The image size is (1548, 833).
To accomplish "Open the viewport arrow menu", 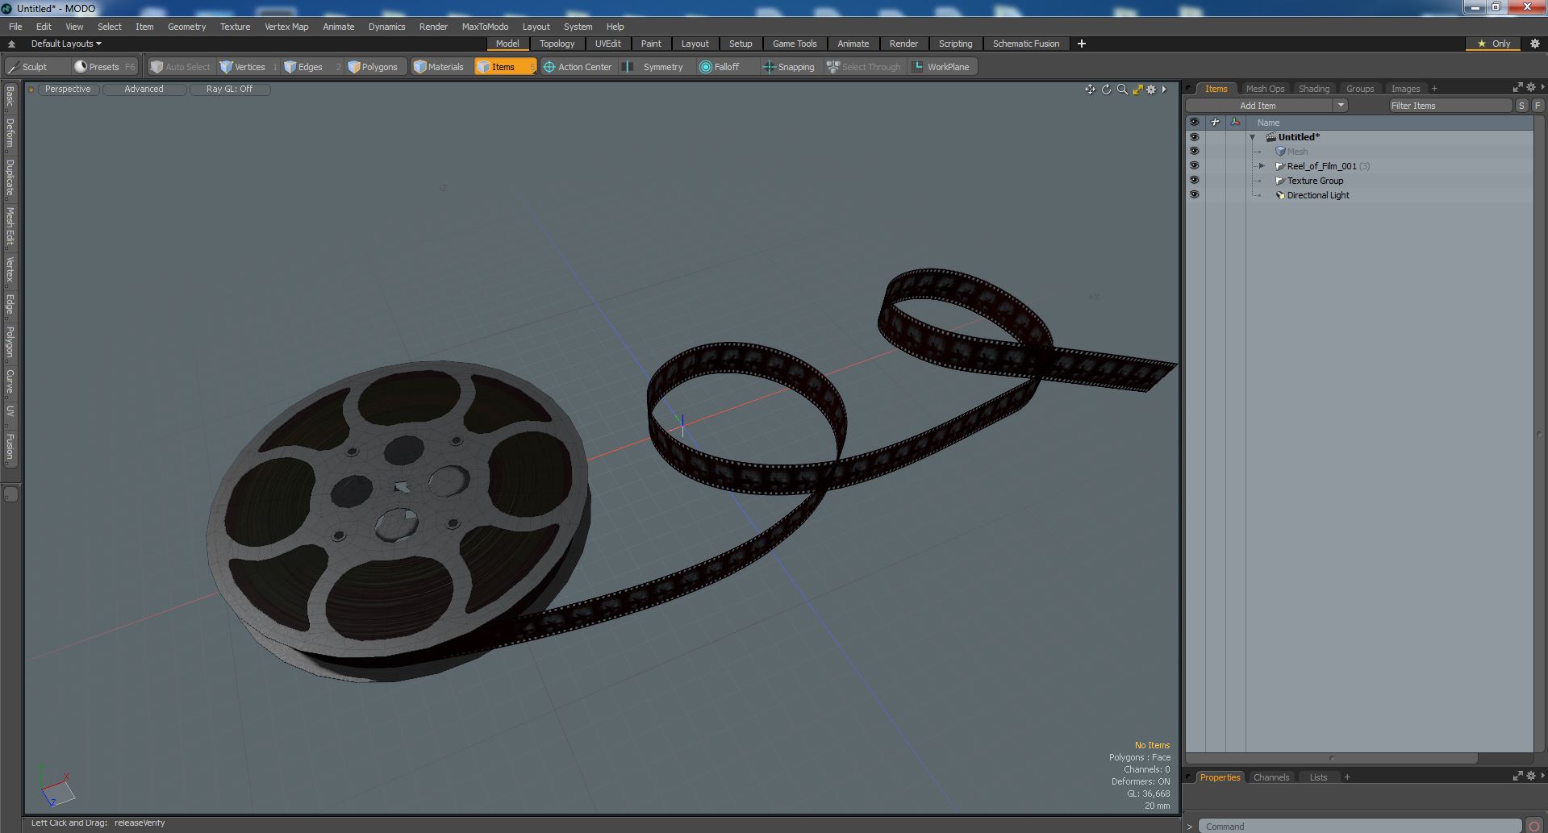I will coord(1164,90).
